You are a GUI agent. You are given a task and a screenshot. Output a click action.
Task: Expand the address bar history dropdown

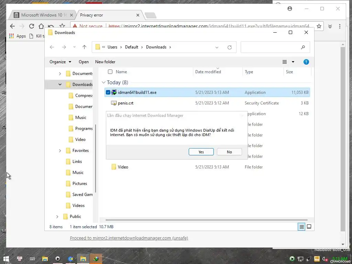pos(217,47)
